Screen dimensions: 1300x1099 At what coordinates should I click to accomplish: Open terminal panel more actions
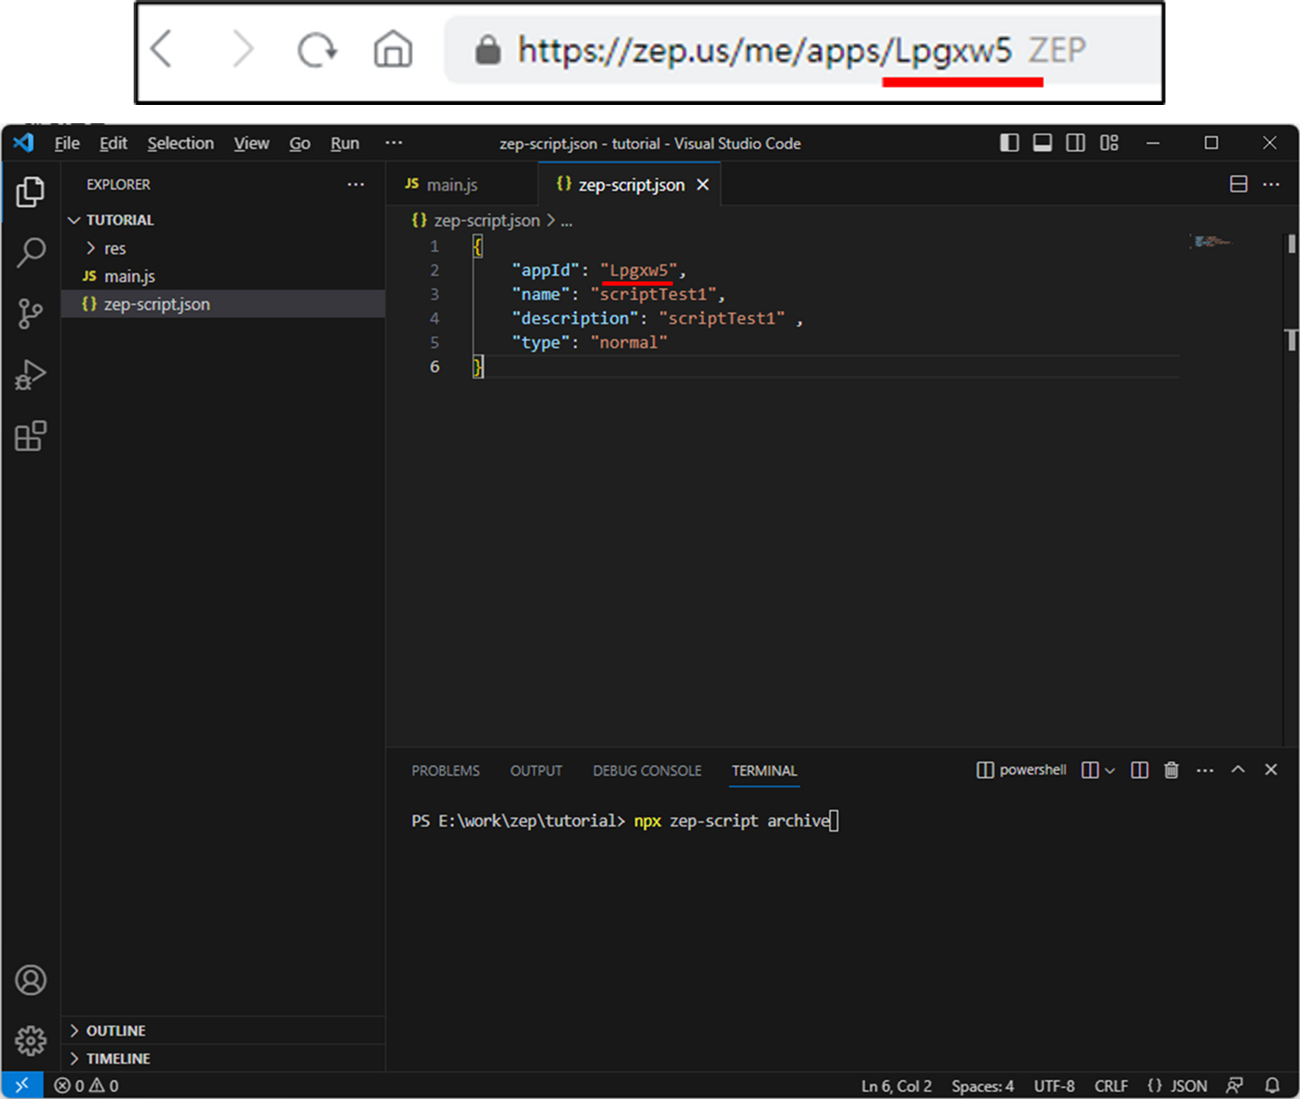click(x=1205, y=770)
